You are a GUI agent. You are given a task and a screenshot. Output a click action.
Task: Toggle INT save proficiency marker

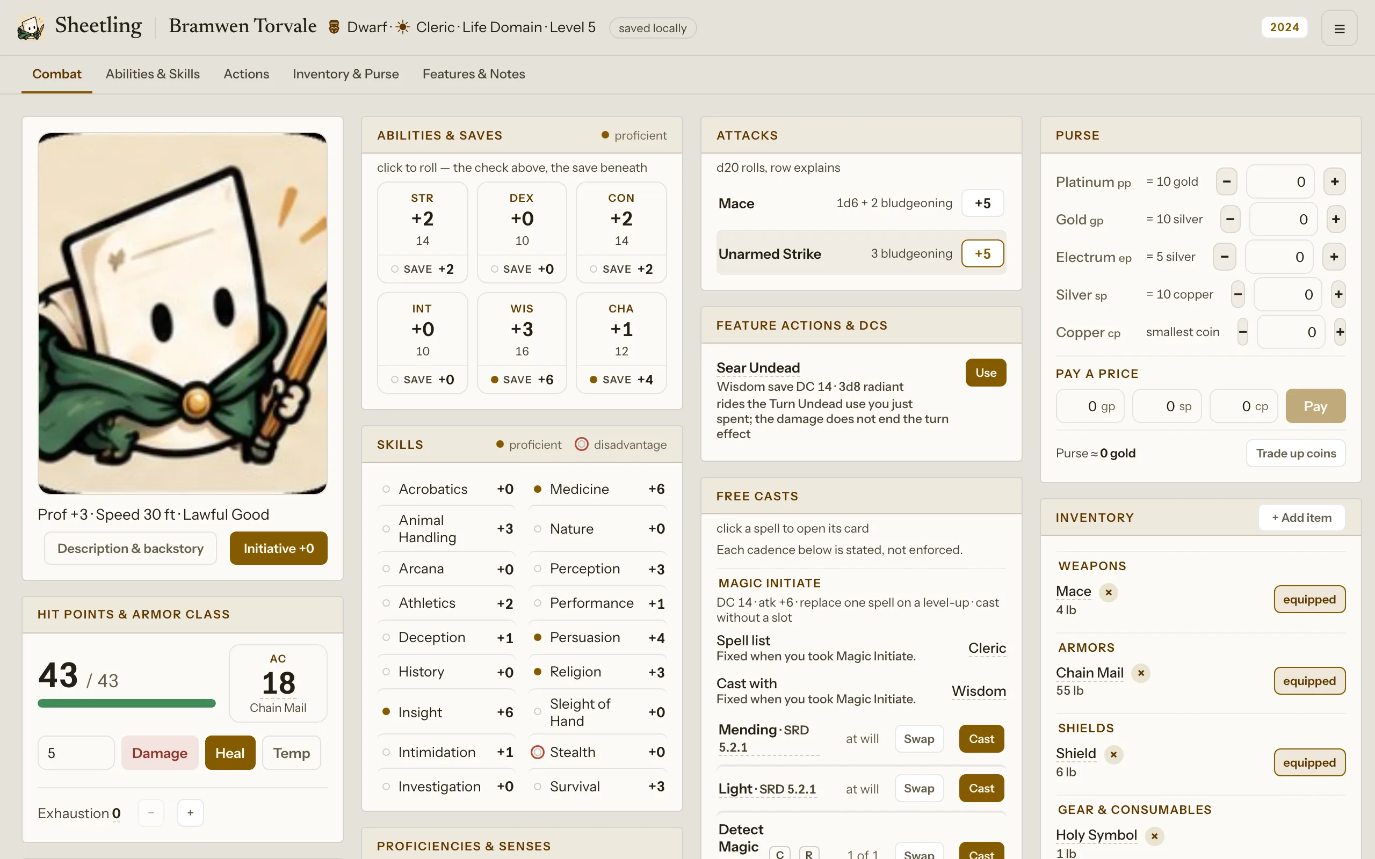tap(394, 380)
